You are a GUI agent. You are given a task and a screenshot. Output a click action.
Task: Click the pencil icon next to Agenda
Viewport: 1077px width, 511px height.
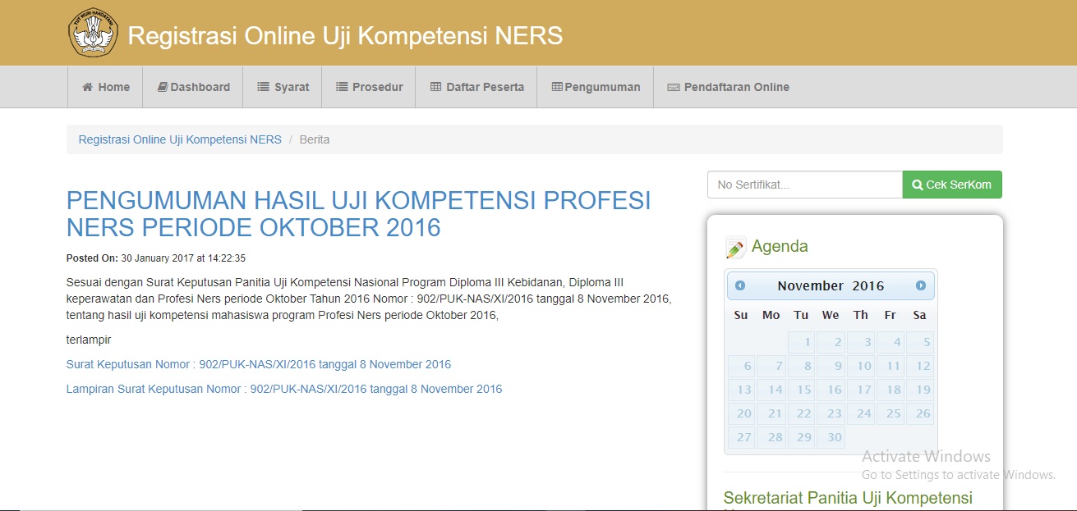[x=735, y=245]
